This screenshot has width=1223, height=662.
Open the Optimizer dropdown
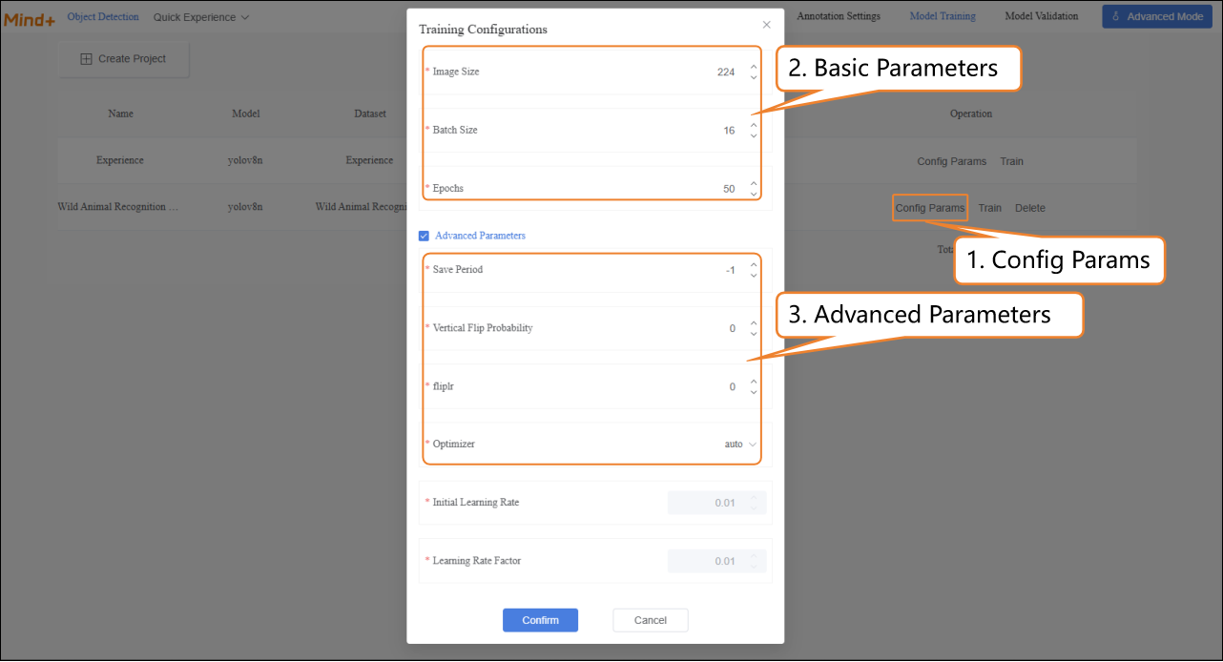pyautogui.click(x=740, y=445)
